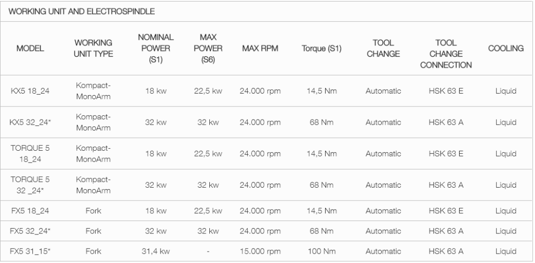The image size is (535, 263).
Task: Click the WORKING UNIT TYPE column header
Action: (93, 48)
